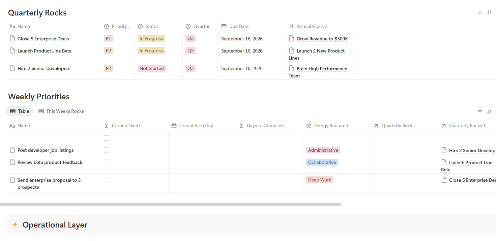
Task: Open Q3 quarter tag for Close 5 Enterprise Deals
Action: click(x=191, y=38)
